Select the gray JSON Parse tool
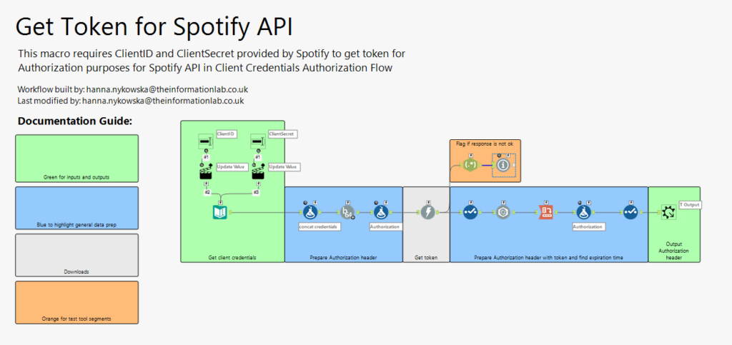Viewport: 732px width, 345px height. (x=503, y=213)
